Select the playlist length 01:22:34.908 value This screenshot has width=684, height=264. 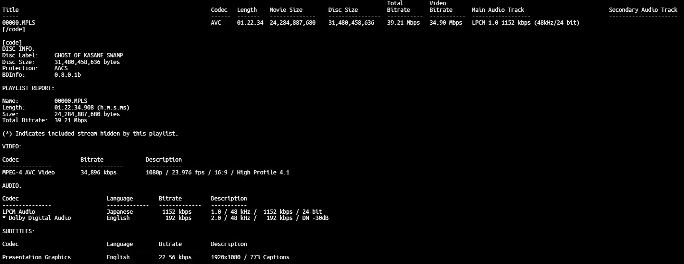[92, 108]
